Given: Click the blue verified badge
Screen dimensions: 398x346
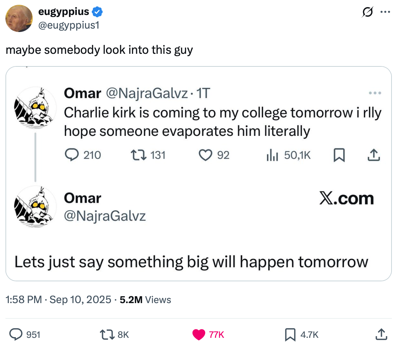Looking at the screenshot, I should pos(98,12).
